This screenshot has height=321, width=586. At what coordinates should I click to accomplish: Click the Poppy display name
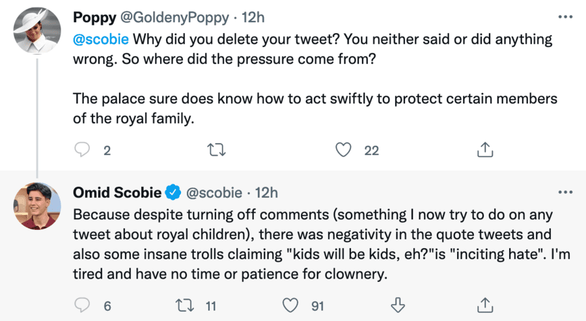coord(95,16)
